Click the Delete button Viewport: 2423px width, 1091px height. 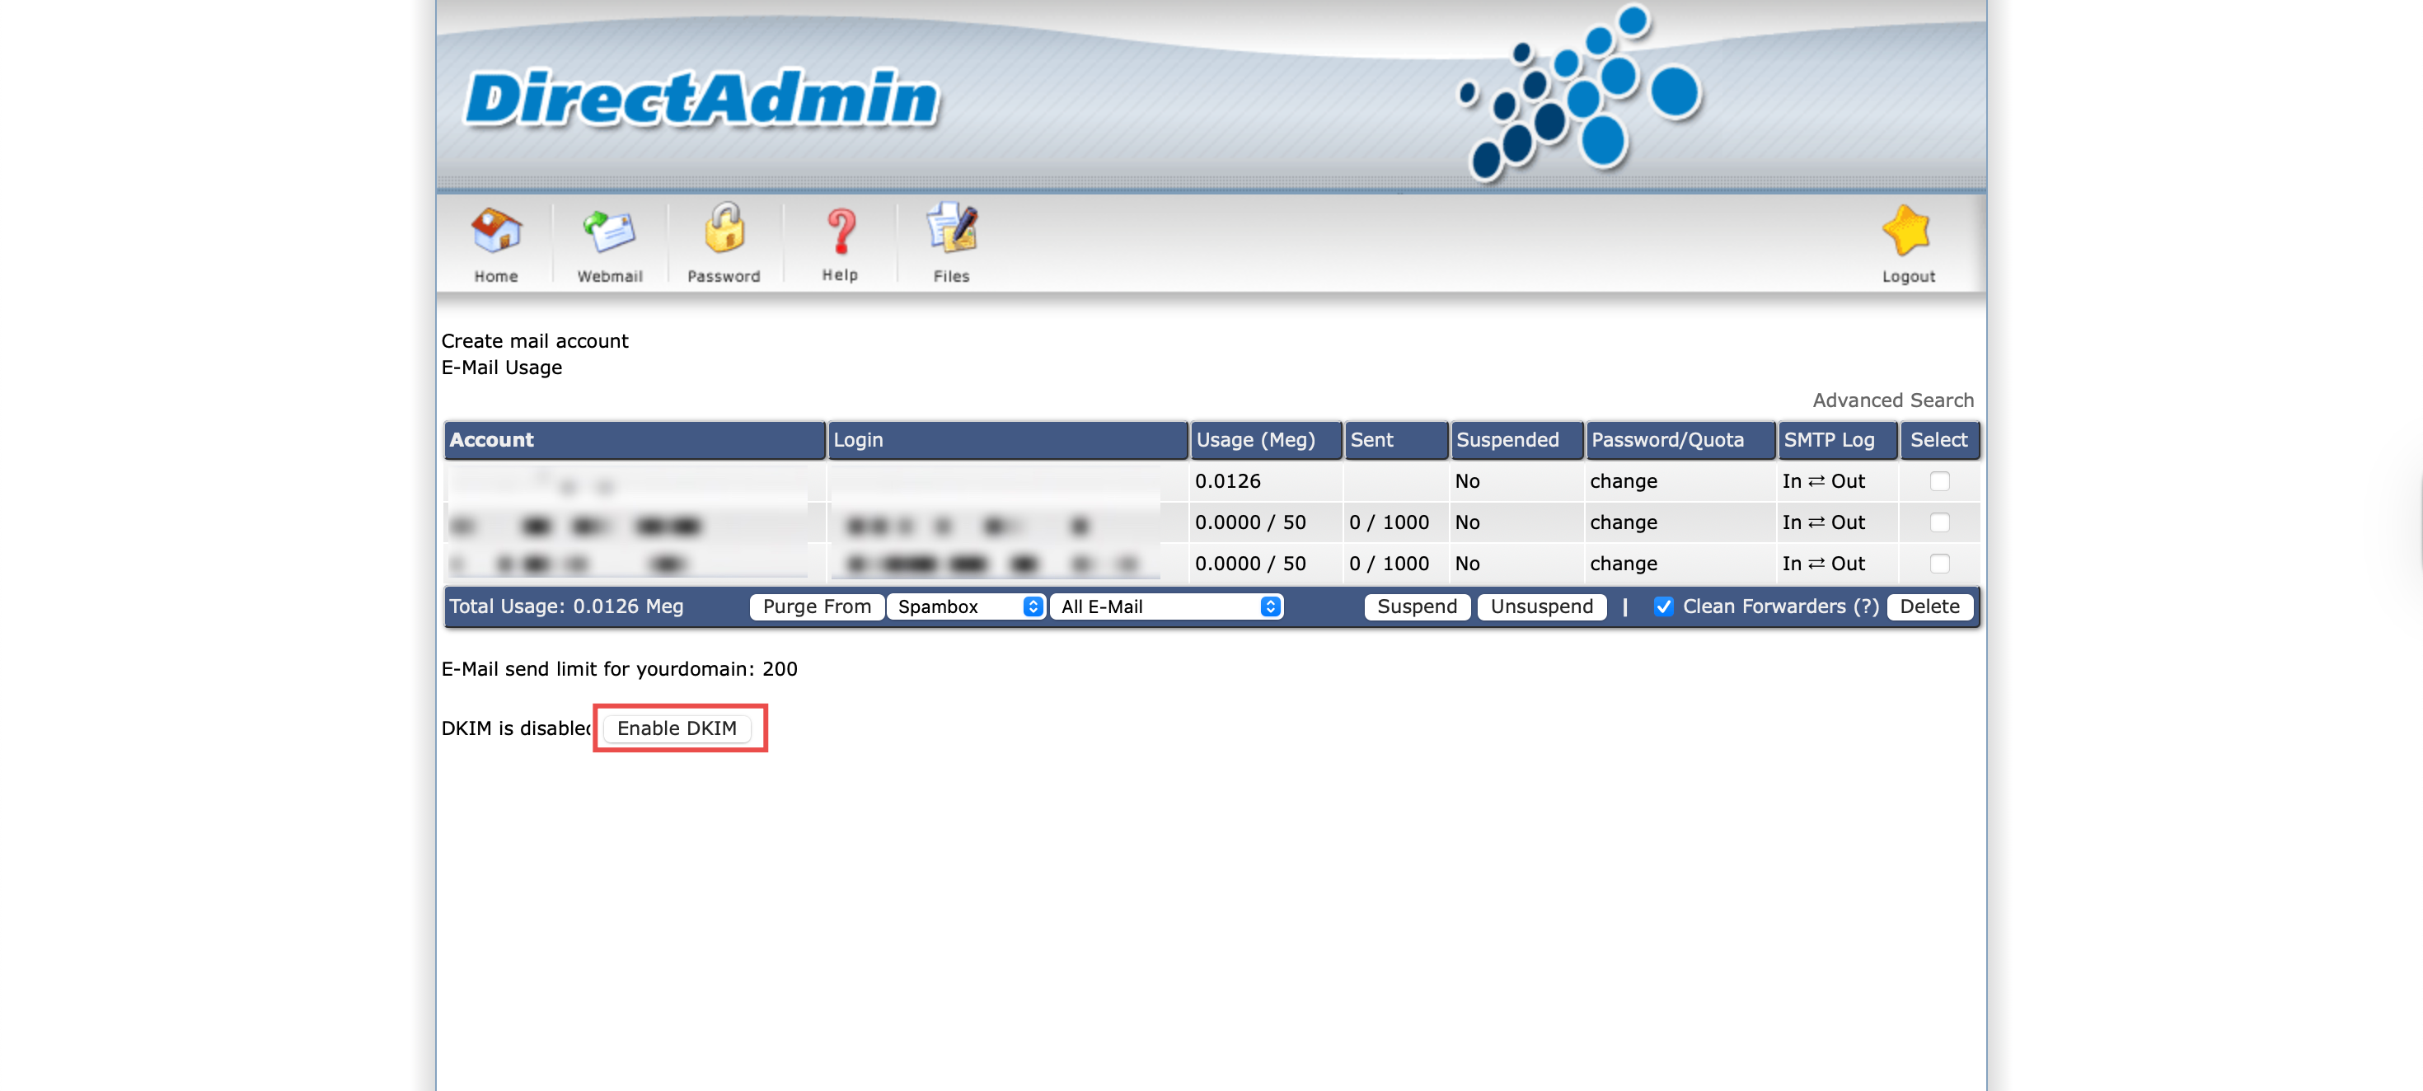click(x=1929, y=606)
